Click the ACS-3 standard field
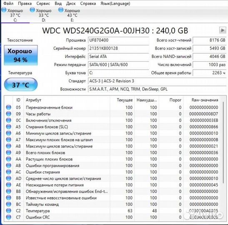Image resolution: width=228 pixels, height=225 pixels. 157,81
